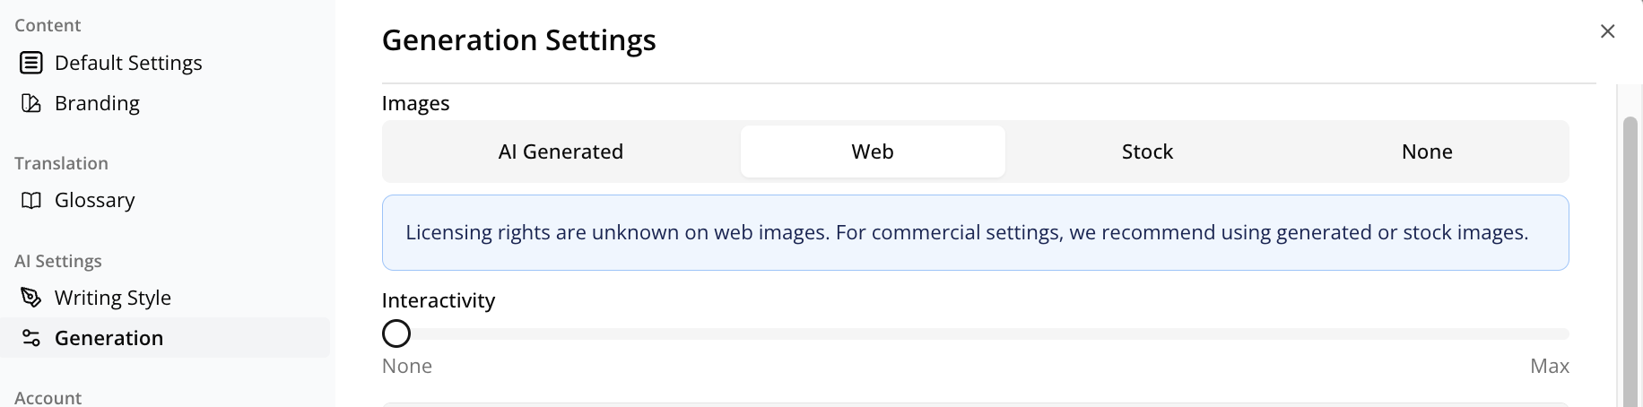The width and height of the screenshot is (1643, 407).
Task: Navigate to Writing Style text entry
Action: coord(112,298)
